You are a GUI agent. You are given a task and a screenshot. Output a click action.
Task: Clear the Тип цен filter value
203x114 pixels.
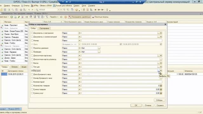coord(161,67)
